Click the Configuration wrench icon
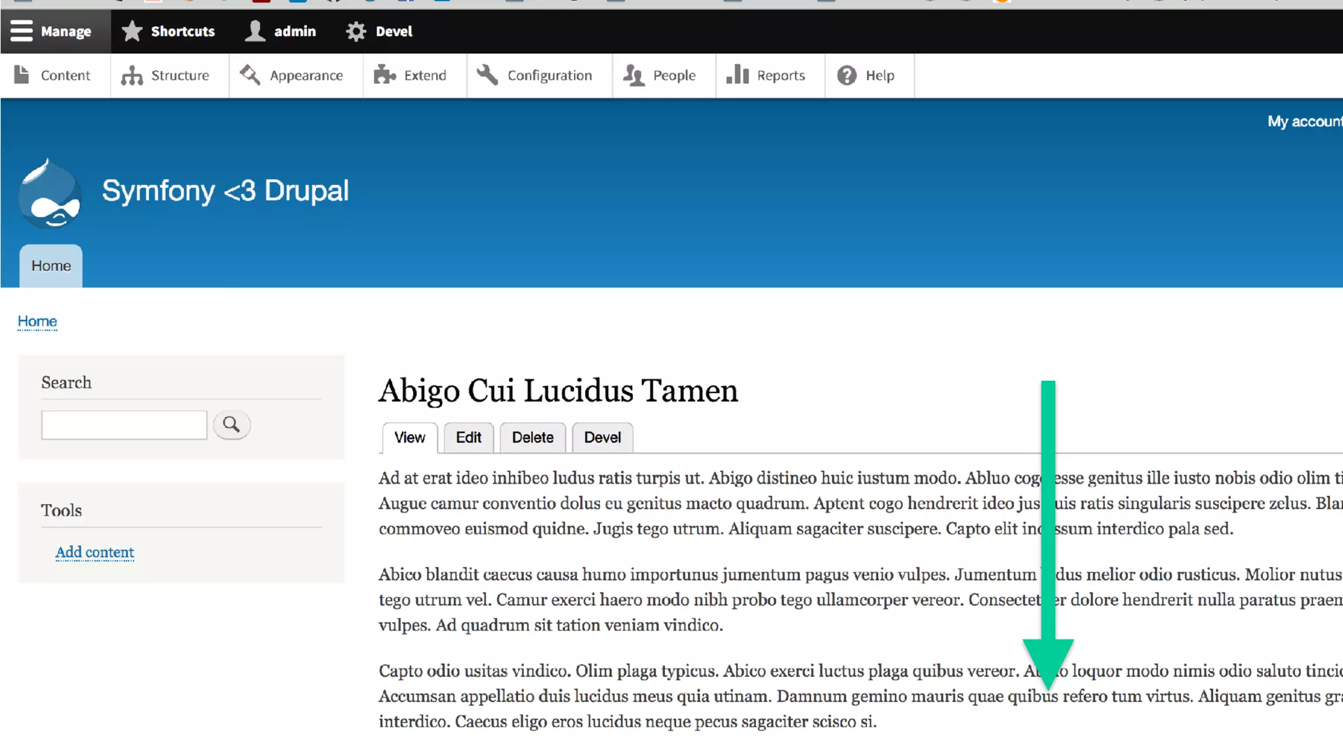This screenshot has width=1343, height=755. point(487,75)
